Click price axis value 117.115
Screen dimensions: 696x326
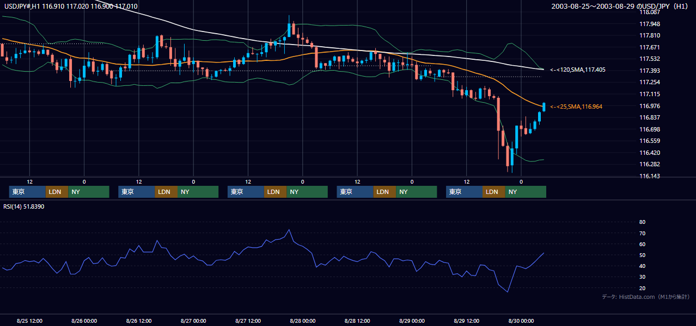tap(650, 94)
